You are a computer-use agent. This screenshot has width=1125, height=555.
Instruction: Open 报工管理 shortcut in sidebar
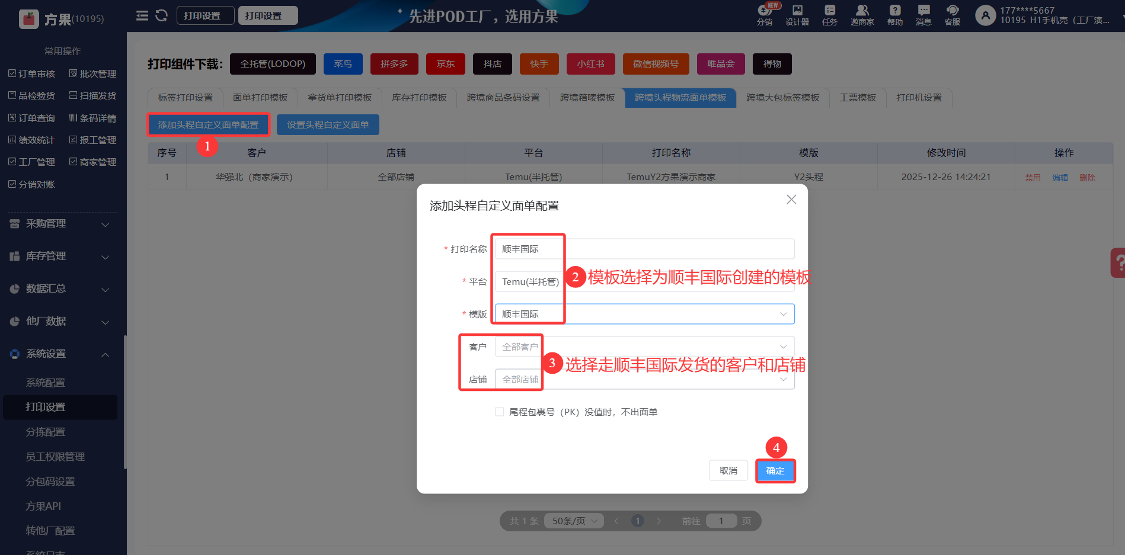tap(93, 140)
